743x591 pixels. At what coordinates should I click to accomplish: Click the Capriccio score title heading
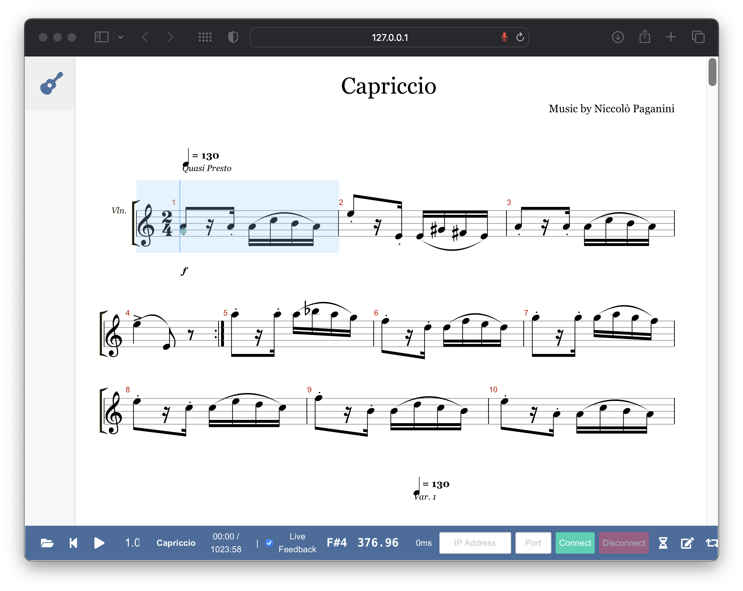pyautogui.click(x=389, y=86)
